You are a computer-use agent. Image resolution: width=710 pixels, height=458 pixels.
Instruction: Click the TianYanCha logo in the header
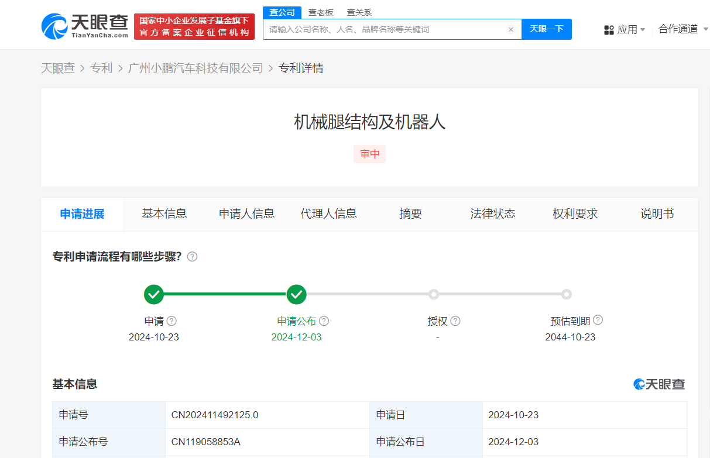[x=85, y=26]
